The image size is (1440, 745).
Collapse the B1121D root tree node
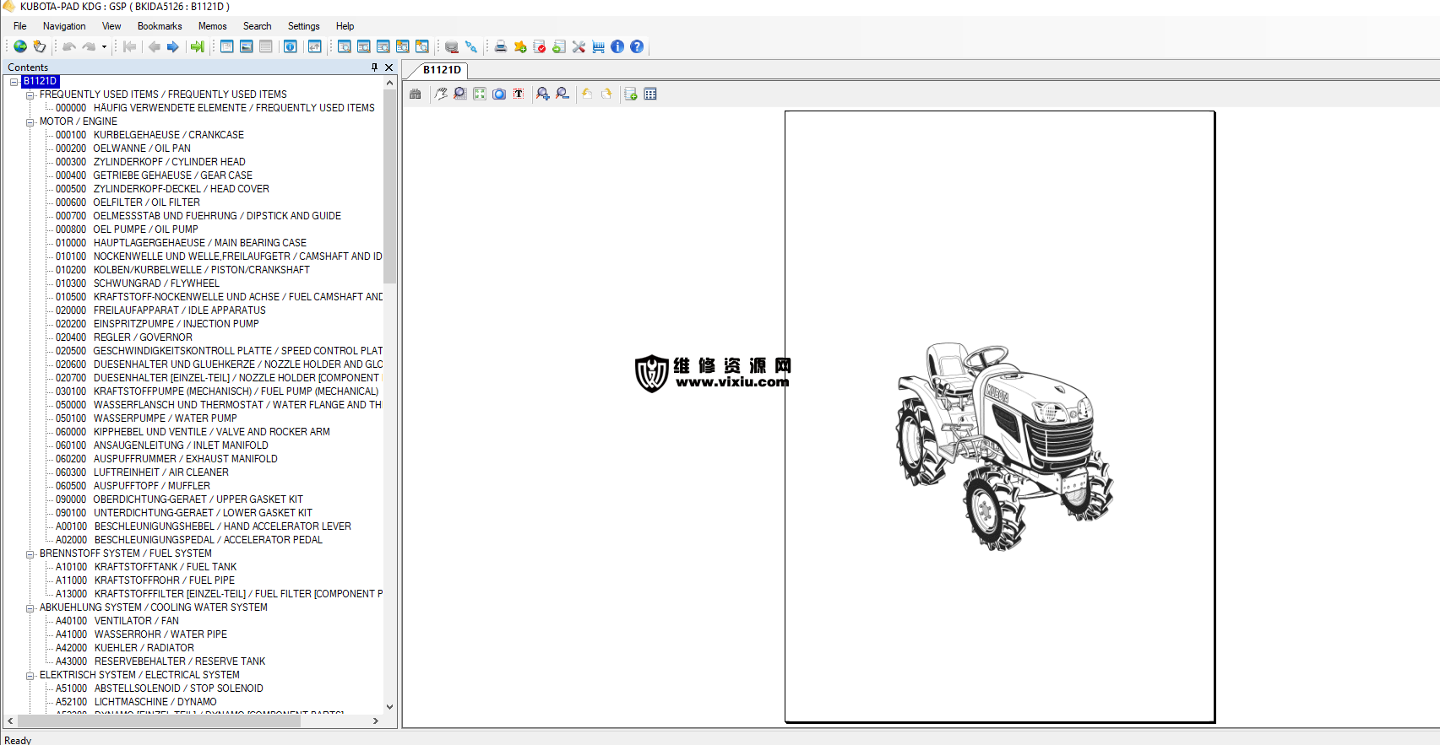[14, 81]
